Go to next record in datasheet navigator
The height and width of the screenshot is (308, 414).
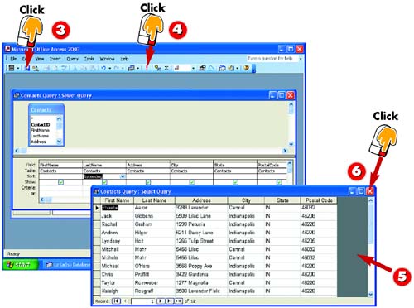161,301
